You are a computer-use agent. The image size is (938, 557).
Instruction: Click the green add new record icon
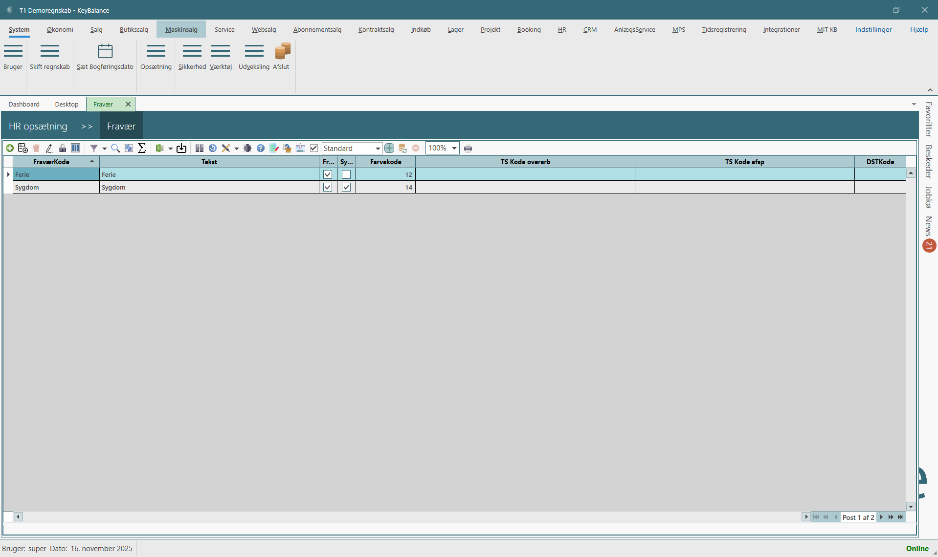(10, 148)
